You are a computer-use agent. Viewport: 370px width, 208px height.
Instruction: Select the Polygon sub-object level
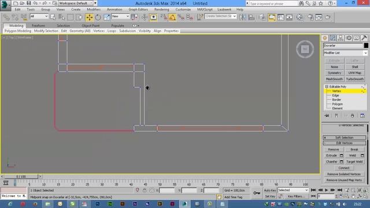(x=338, y=104)
